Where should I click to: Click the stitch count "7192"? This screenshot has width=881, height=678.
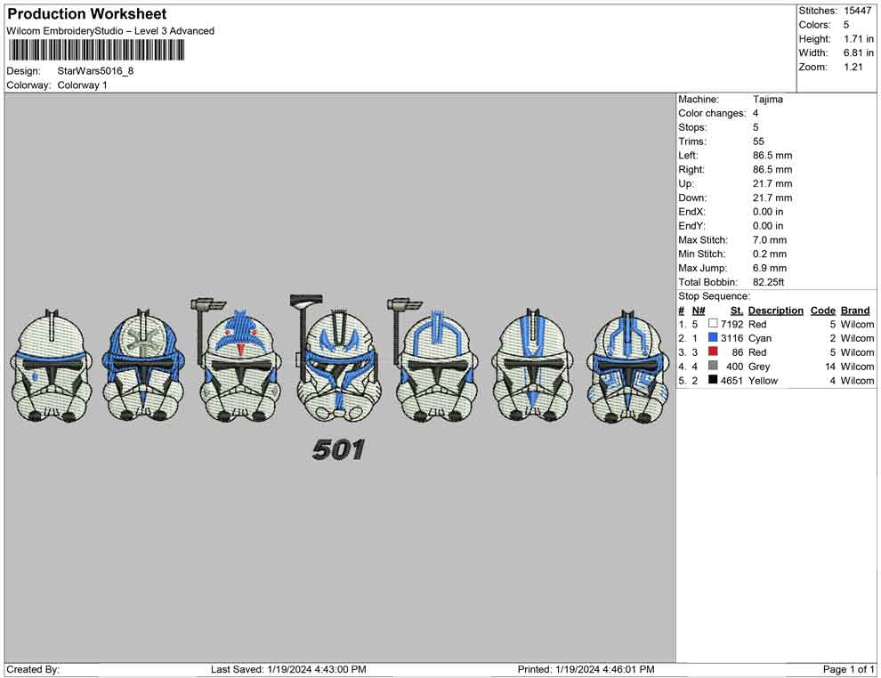click(x=732, y=324)
